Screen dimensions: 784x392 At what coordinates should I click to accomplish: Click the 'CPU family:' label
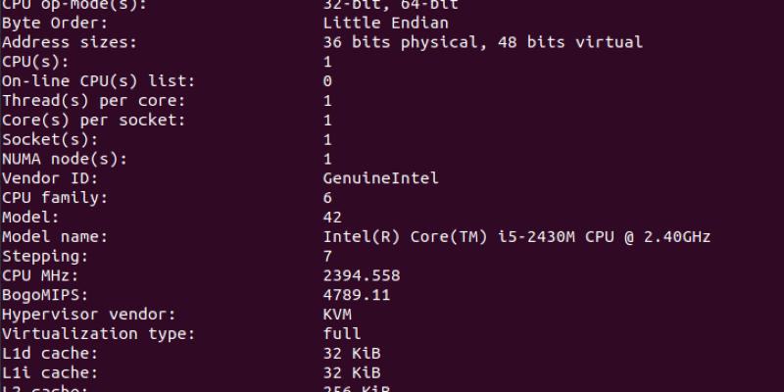55,198
